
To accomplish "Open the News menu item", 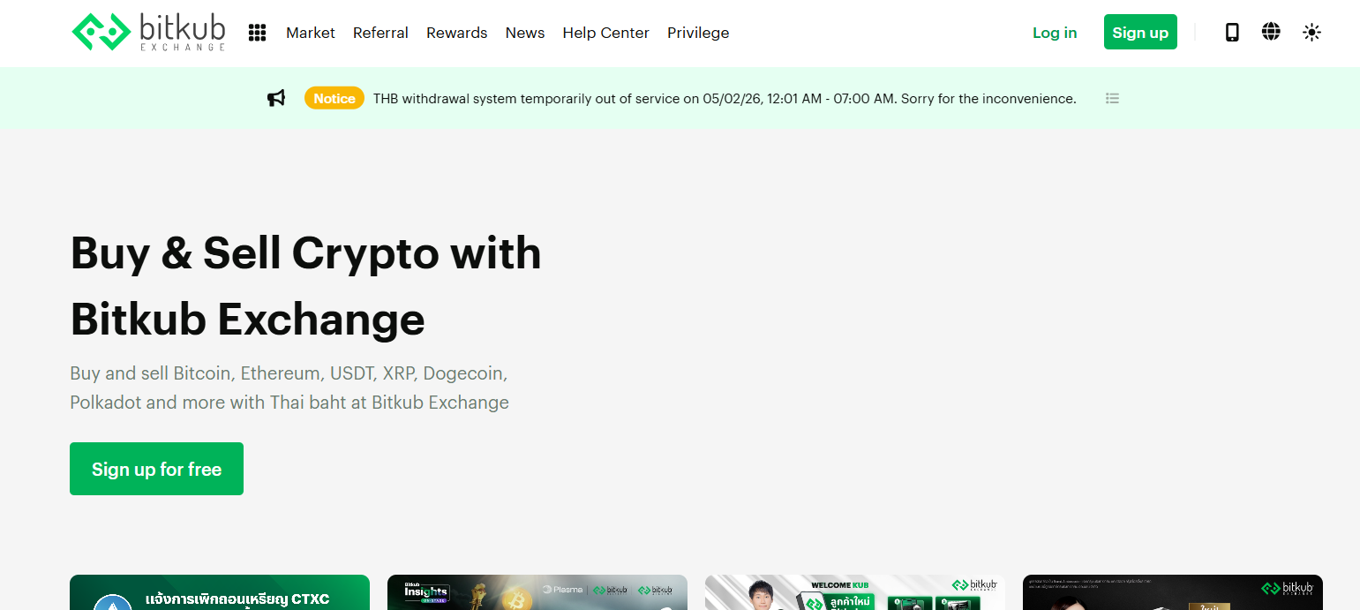I will tap(525, 33).
